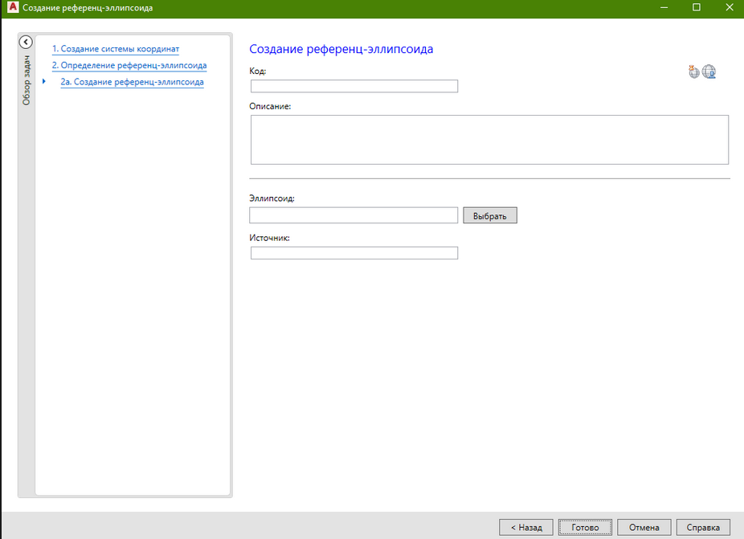Click the blue arrow marker beside step 2a
Viewport: 744px width, 539px height.
click(44, 82)
